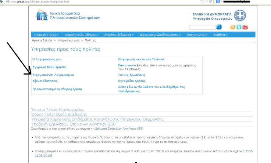Image resolution: width=271 pixels, height=163 pixels.
Task: Click the search magnifier icon
Action: click(x=219, y=27)
